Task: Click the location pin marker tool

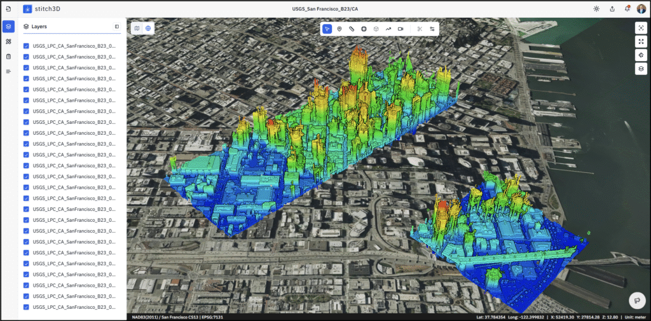Action: coord(339,29)
